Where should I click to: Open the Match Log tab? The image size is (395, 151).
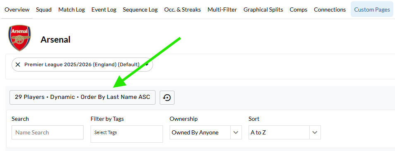[x=72, y=10]
